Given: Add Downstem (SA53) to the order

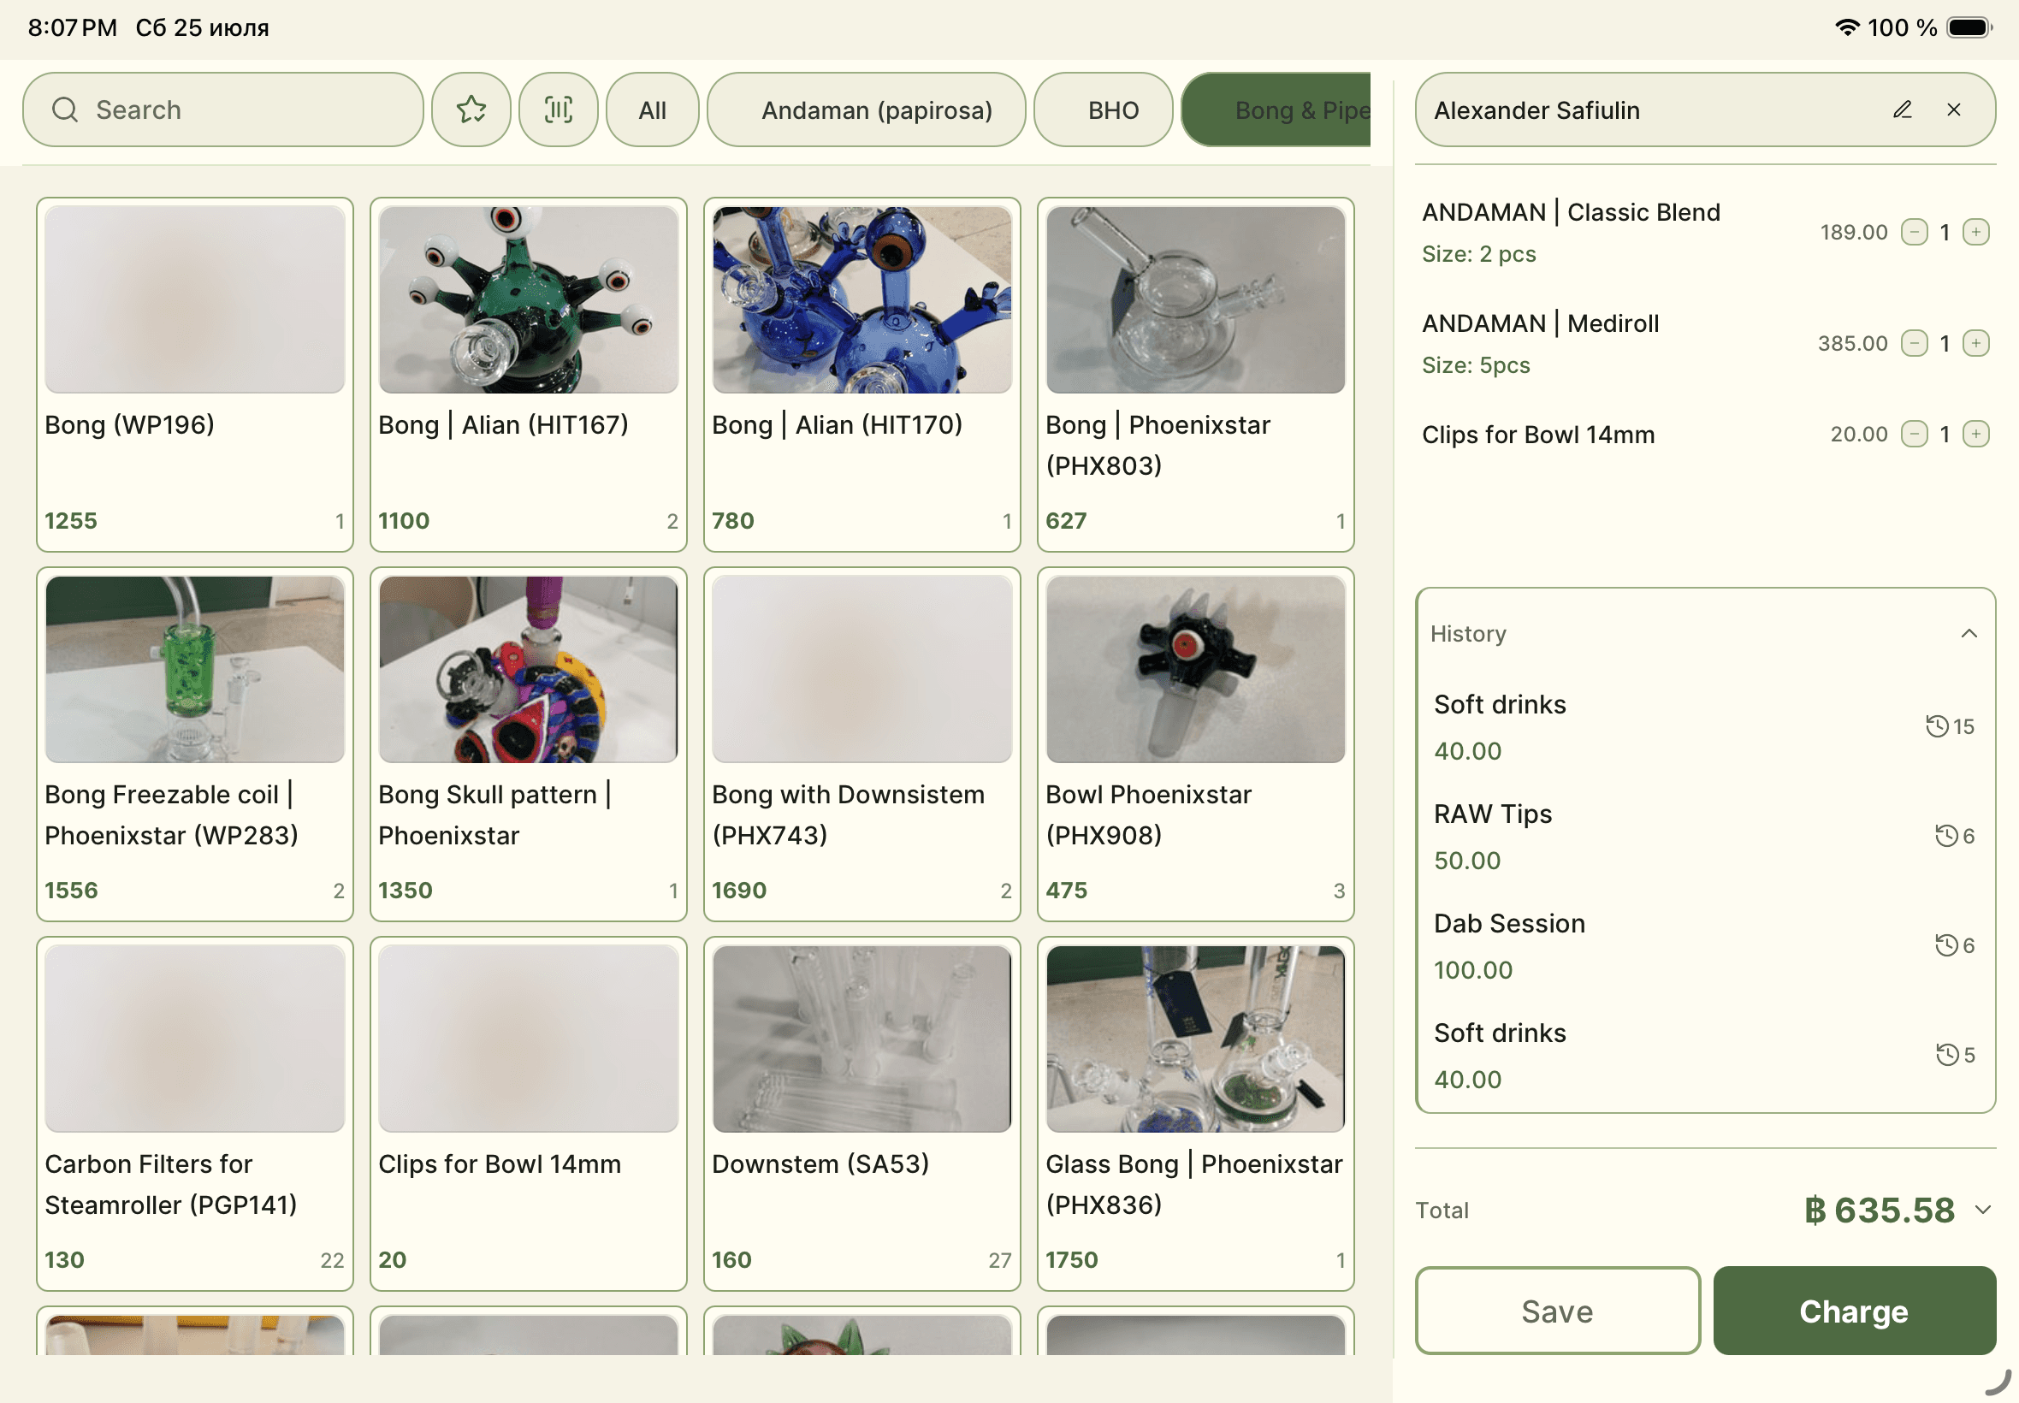Looking at the screenshot, I should (862, 1114).
